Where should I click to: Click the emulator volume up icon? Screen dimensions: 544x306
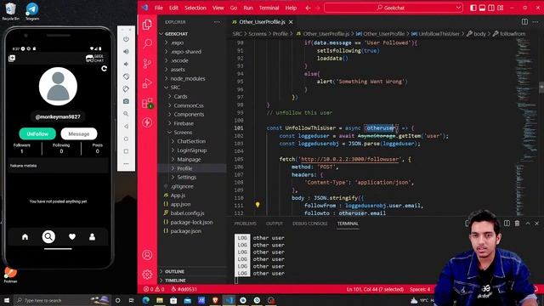(126, 51)
